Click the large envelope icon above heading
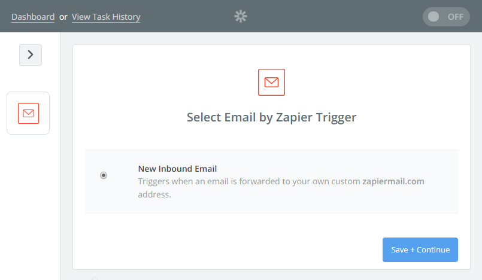Image resolution: width=482 pixels, height=280 pixels. pyautogui.click(x=271, y=83)
